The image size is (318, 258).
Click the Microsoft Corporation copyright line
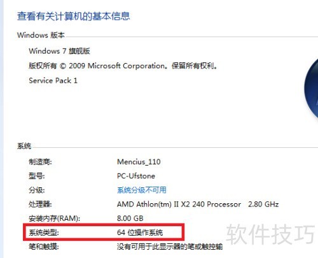coord(123,66)
